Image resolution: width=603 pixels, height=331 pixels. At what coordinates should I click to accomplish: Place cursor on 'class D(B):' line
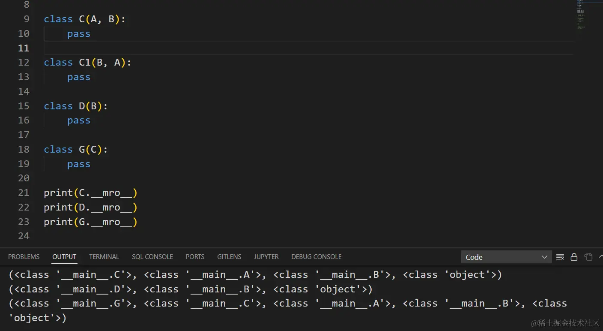[76, 106]
